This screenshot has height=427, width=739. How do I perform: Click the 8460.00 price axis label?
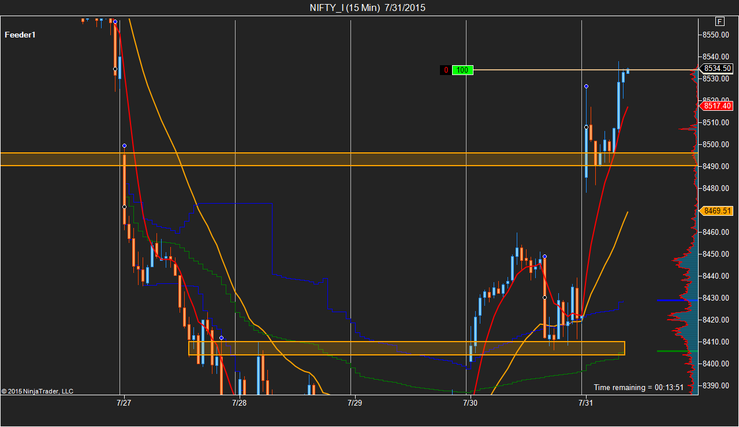point(716,232)
